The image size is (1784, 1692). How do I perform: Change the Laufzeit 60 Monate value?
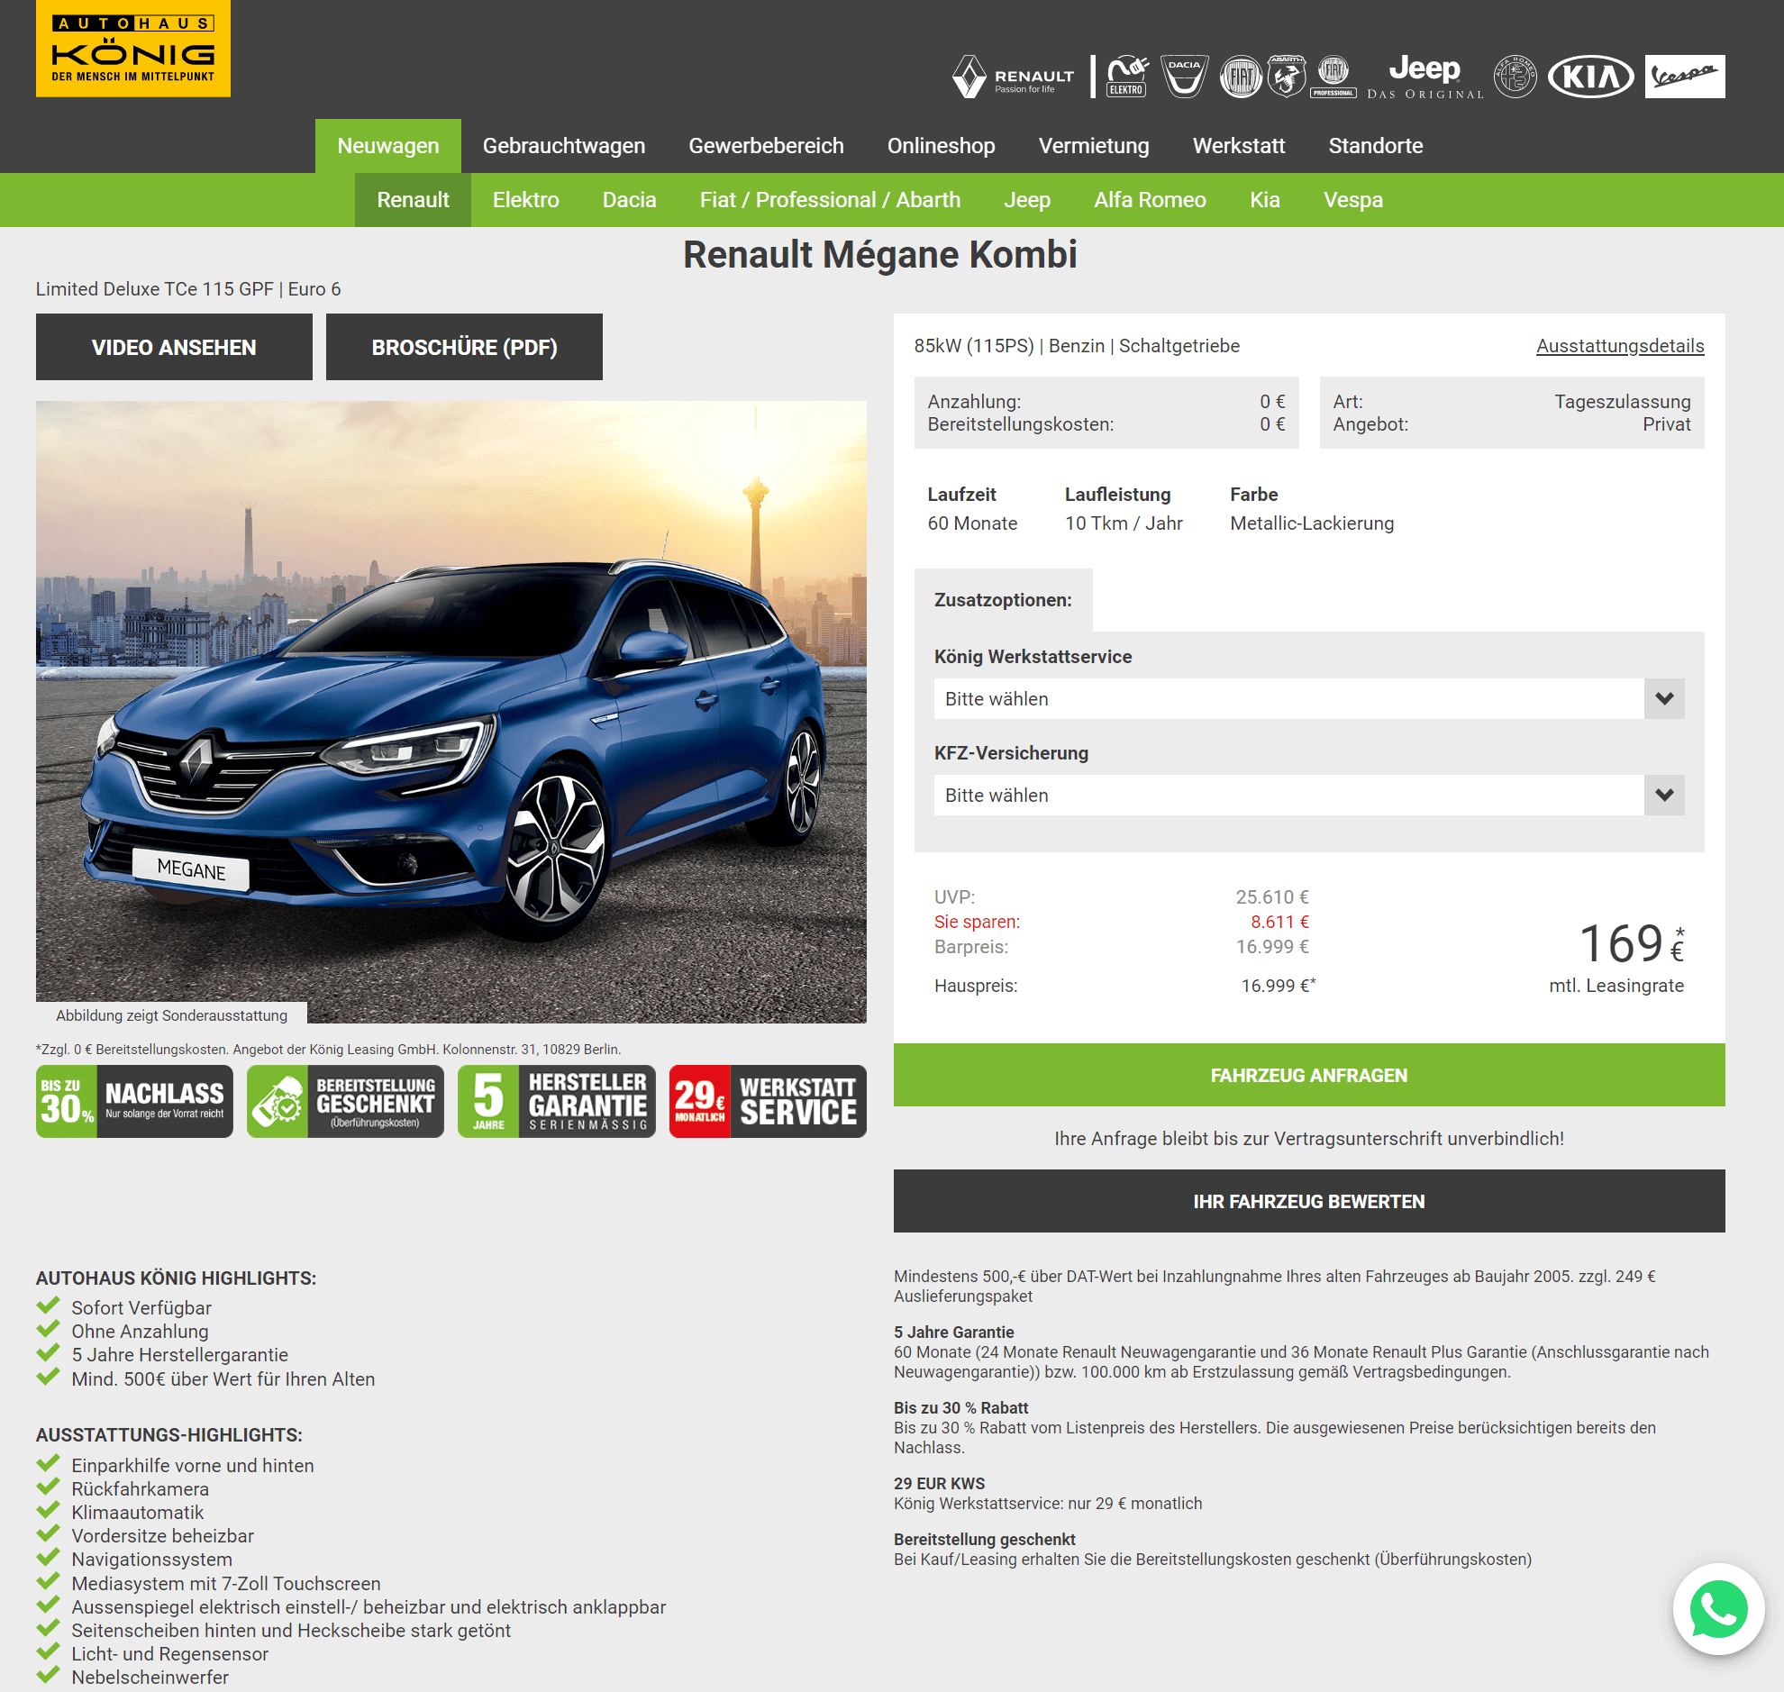(x=972, y=524)
